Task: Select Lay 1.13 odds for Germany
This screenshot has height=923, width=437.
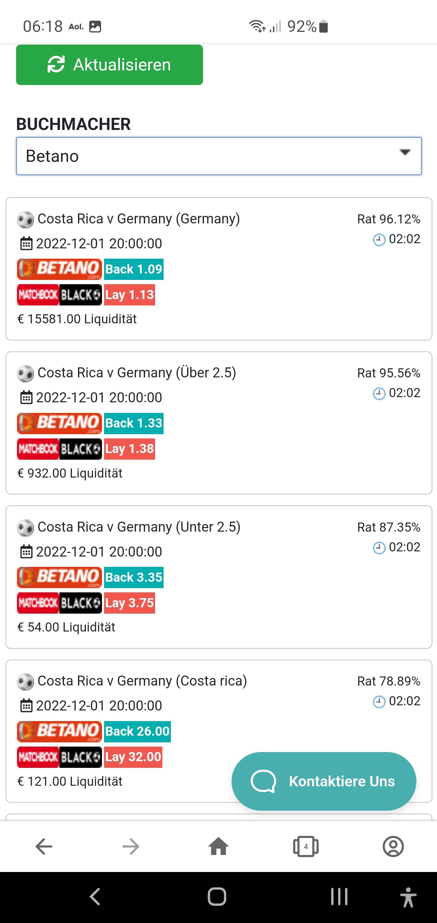Action: click(x=130, y=295)
